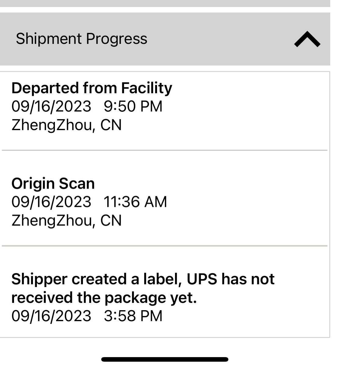Tap the Shipment Progress header title
The image size is (343, 369).
tap(81, 39)
